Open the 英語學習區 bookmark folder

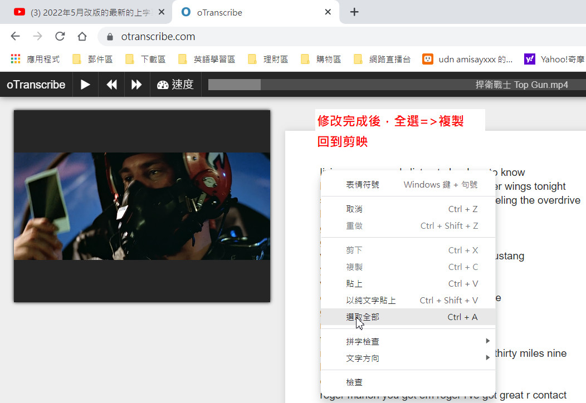[x=207, y=59]
